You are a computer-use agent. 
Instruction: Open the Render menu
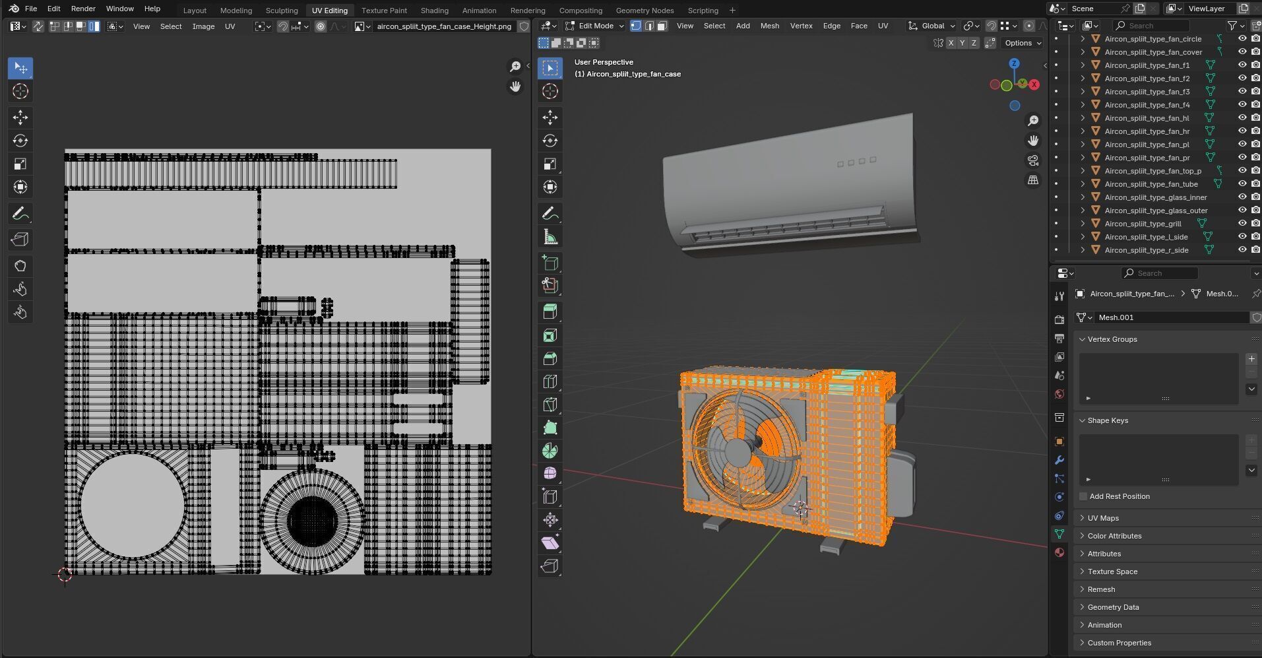pyautogui.click(x=83, y=9)
